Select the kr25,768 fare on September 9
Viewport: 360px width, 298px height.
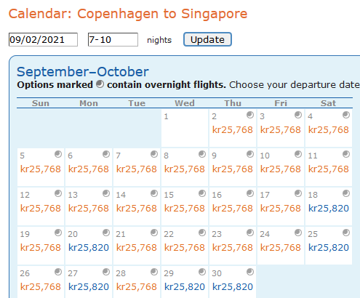click(233, 169)
